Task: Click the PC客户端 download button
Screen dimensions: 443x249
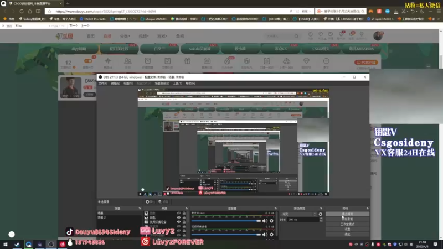Action: 366,63
